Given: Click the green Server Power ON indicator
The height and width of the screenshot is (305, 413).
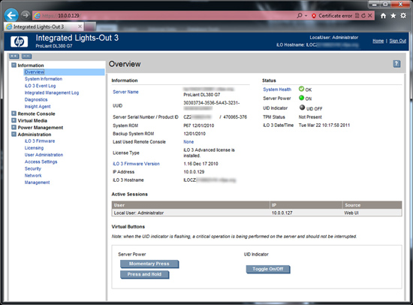Looking at the screenshot, I should pos(301,98).
